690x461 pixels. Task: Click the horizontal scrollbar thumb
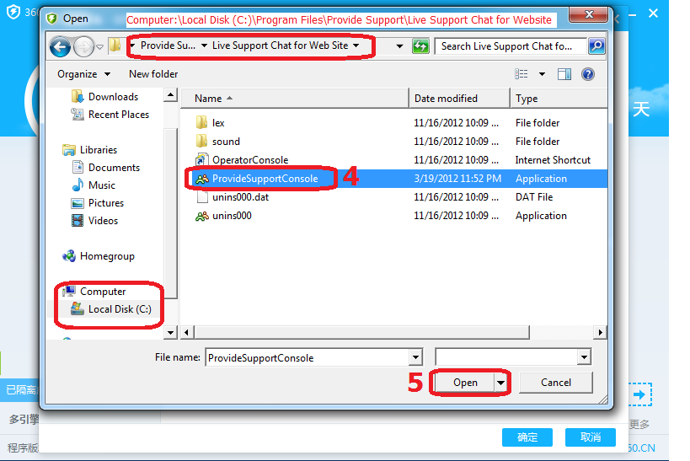pos(361,332)
